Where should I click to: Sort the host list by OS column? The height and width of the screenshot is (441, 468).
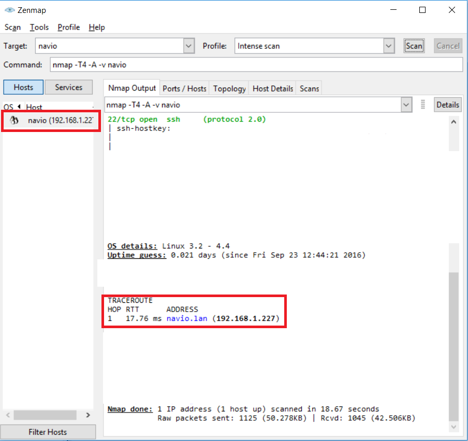tap(12, 107)
